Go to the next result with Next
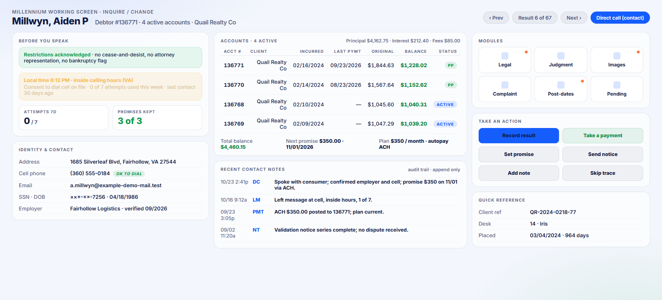The image size is (662, 300). [574, 18]
